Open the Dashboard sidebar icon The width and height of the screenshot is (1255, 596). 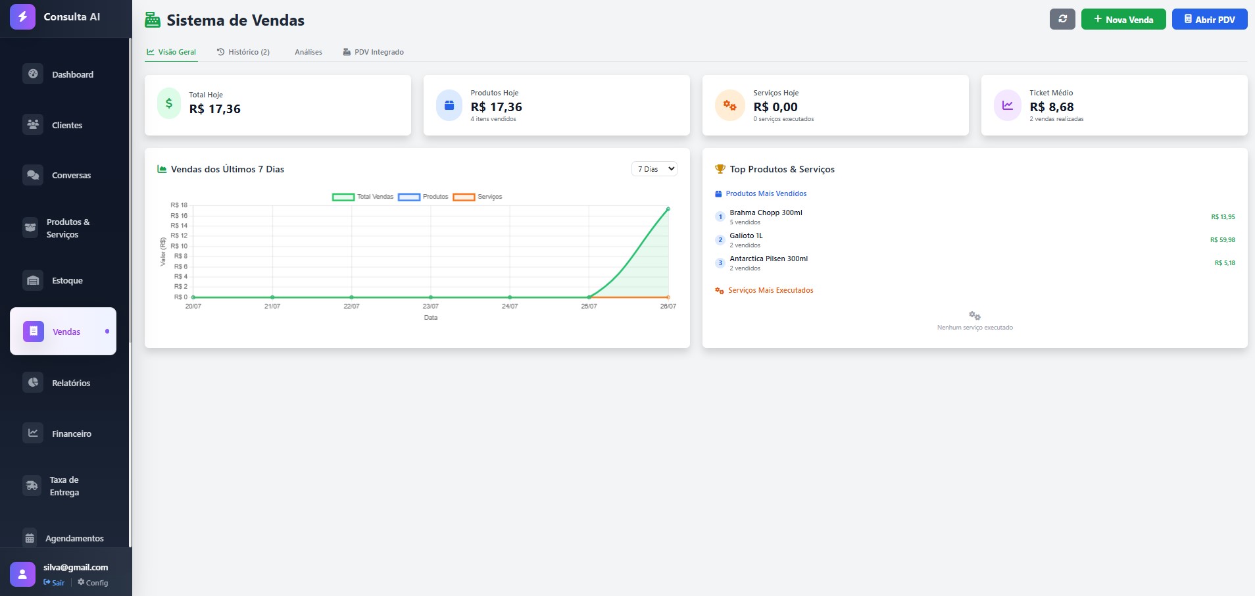33,74
